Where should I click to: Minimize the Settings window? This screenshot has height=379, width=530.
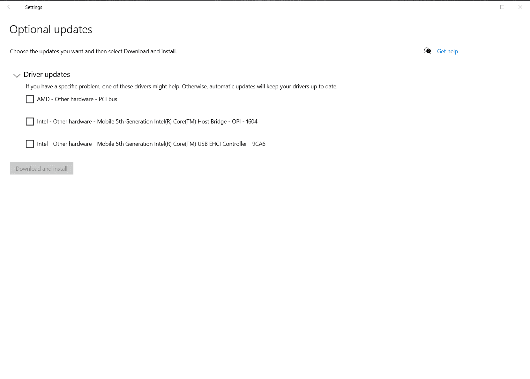tap(484, 7)
